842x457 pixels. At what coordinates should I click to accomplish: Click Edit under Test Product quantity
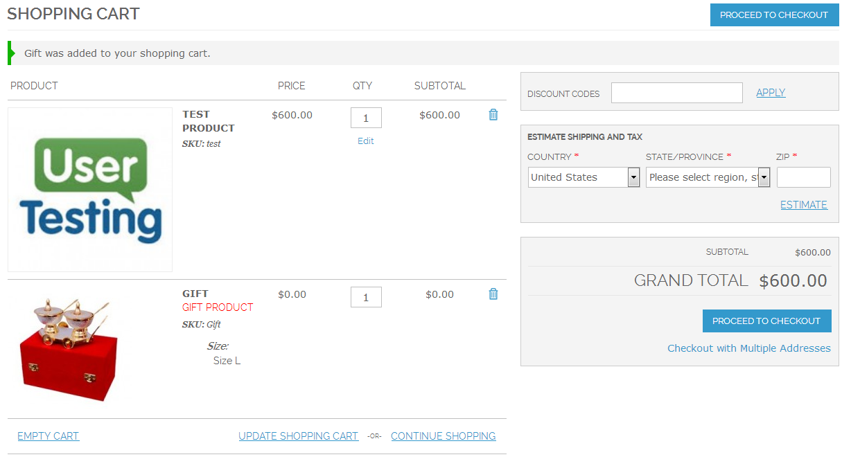pyautogui.click(x=365, y=141)
